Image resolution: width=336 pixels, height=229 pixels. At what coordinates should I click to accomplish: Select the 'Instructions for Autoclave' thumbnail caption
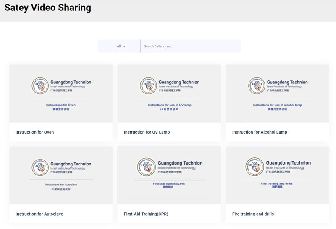pyautogui.click(x=61, y=185)
